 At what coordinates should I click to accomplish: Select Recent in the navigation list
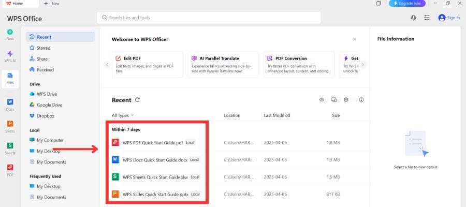coord(60,37)
